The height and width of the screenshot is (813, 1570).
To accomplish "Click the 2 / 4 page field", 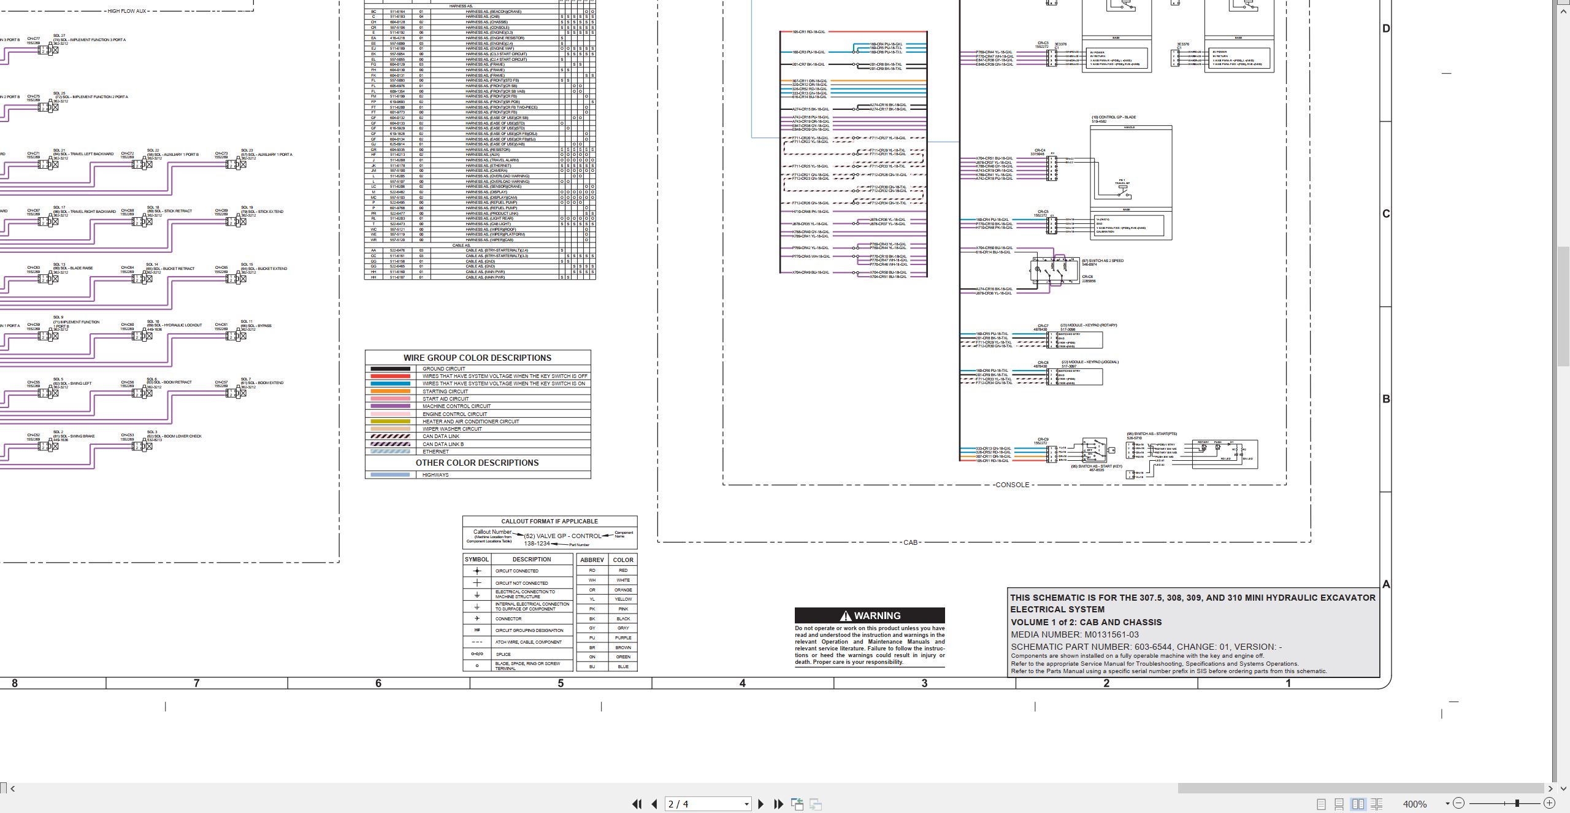I will coord(703,804).
